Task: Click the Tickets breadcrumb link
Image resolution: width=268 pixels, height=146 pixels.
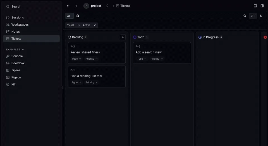Action: 125,6
